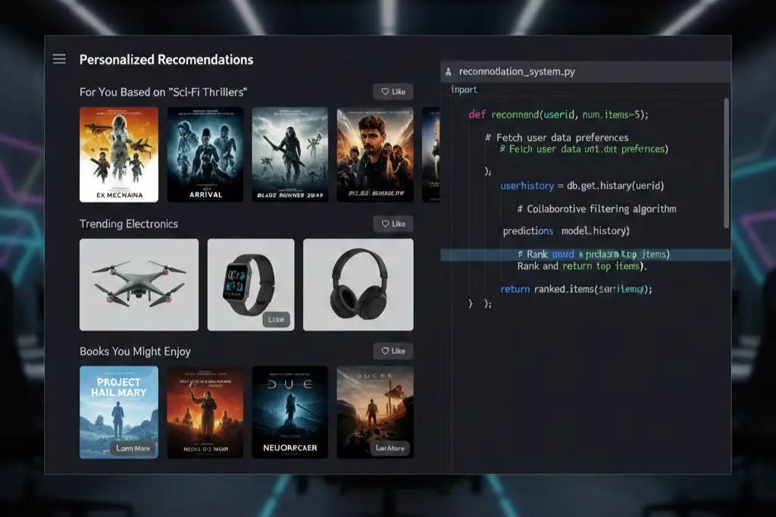Click the import statement in the code editor
The width and height of the screenshot is (776, 517).
[463, 89]
